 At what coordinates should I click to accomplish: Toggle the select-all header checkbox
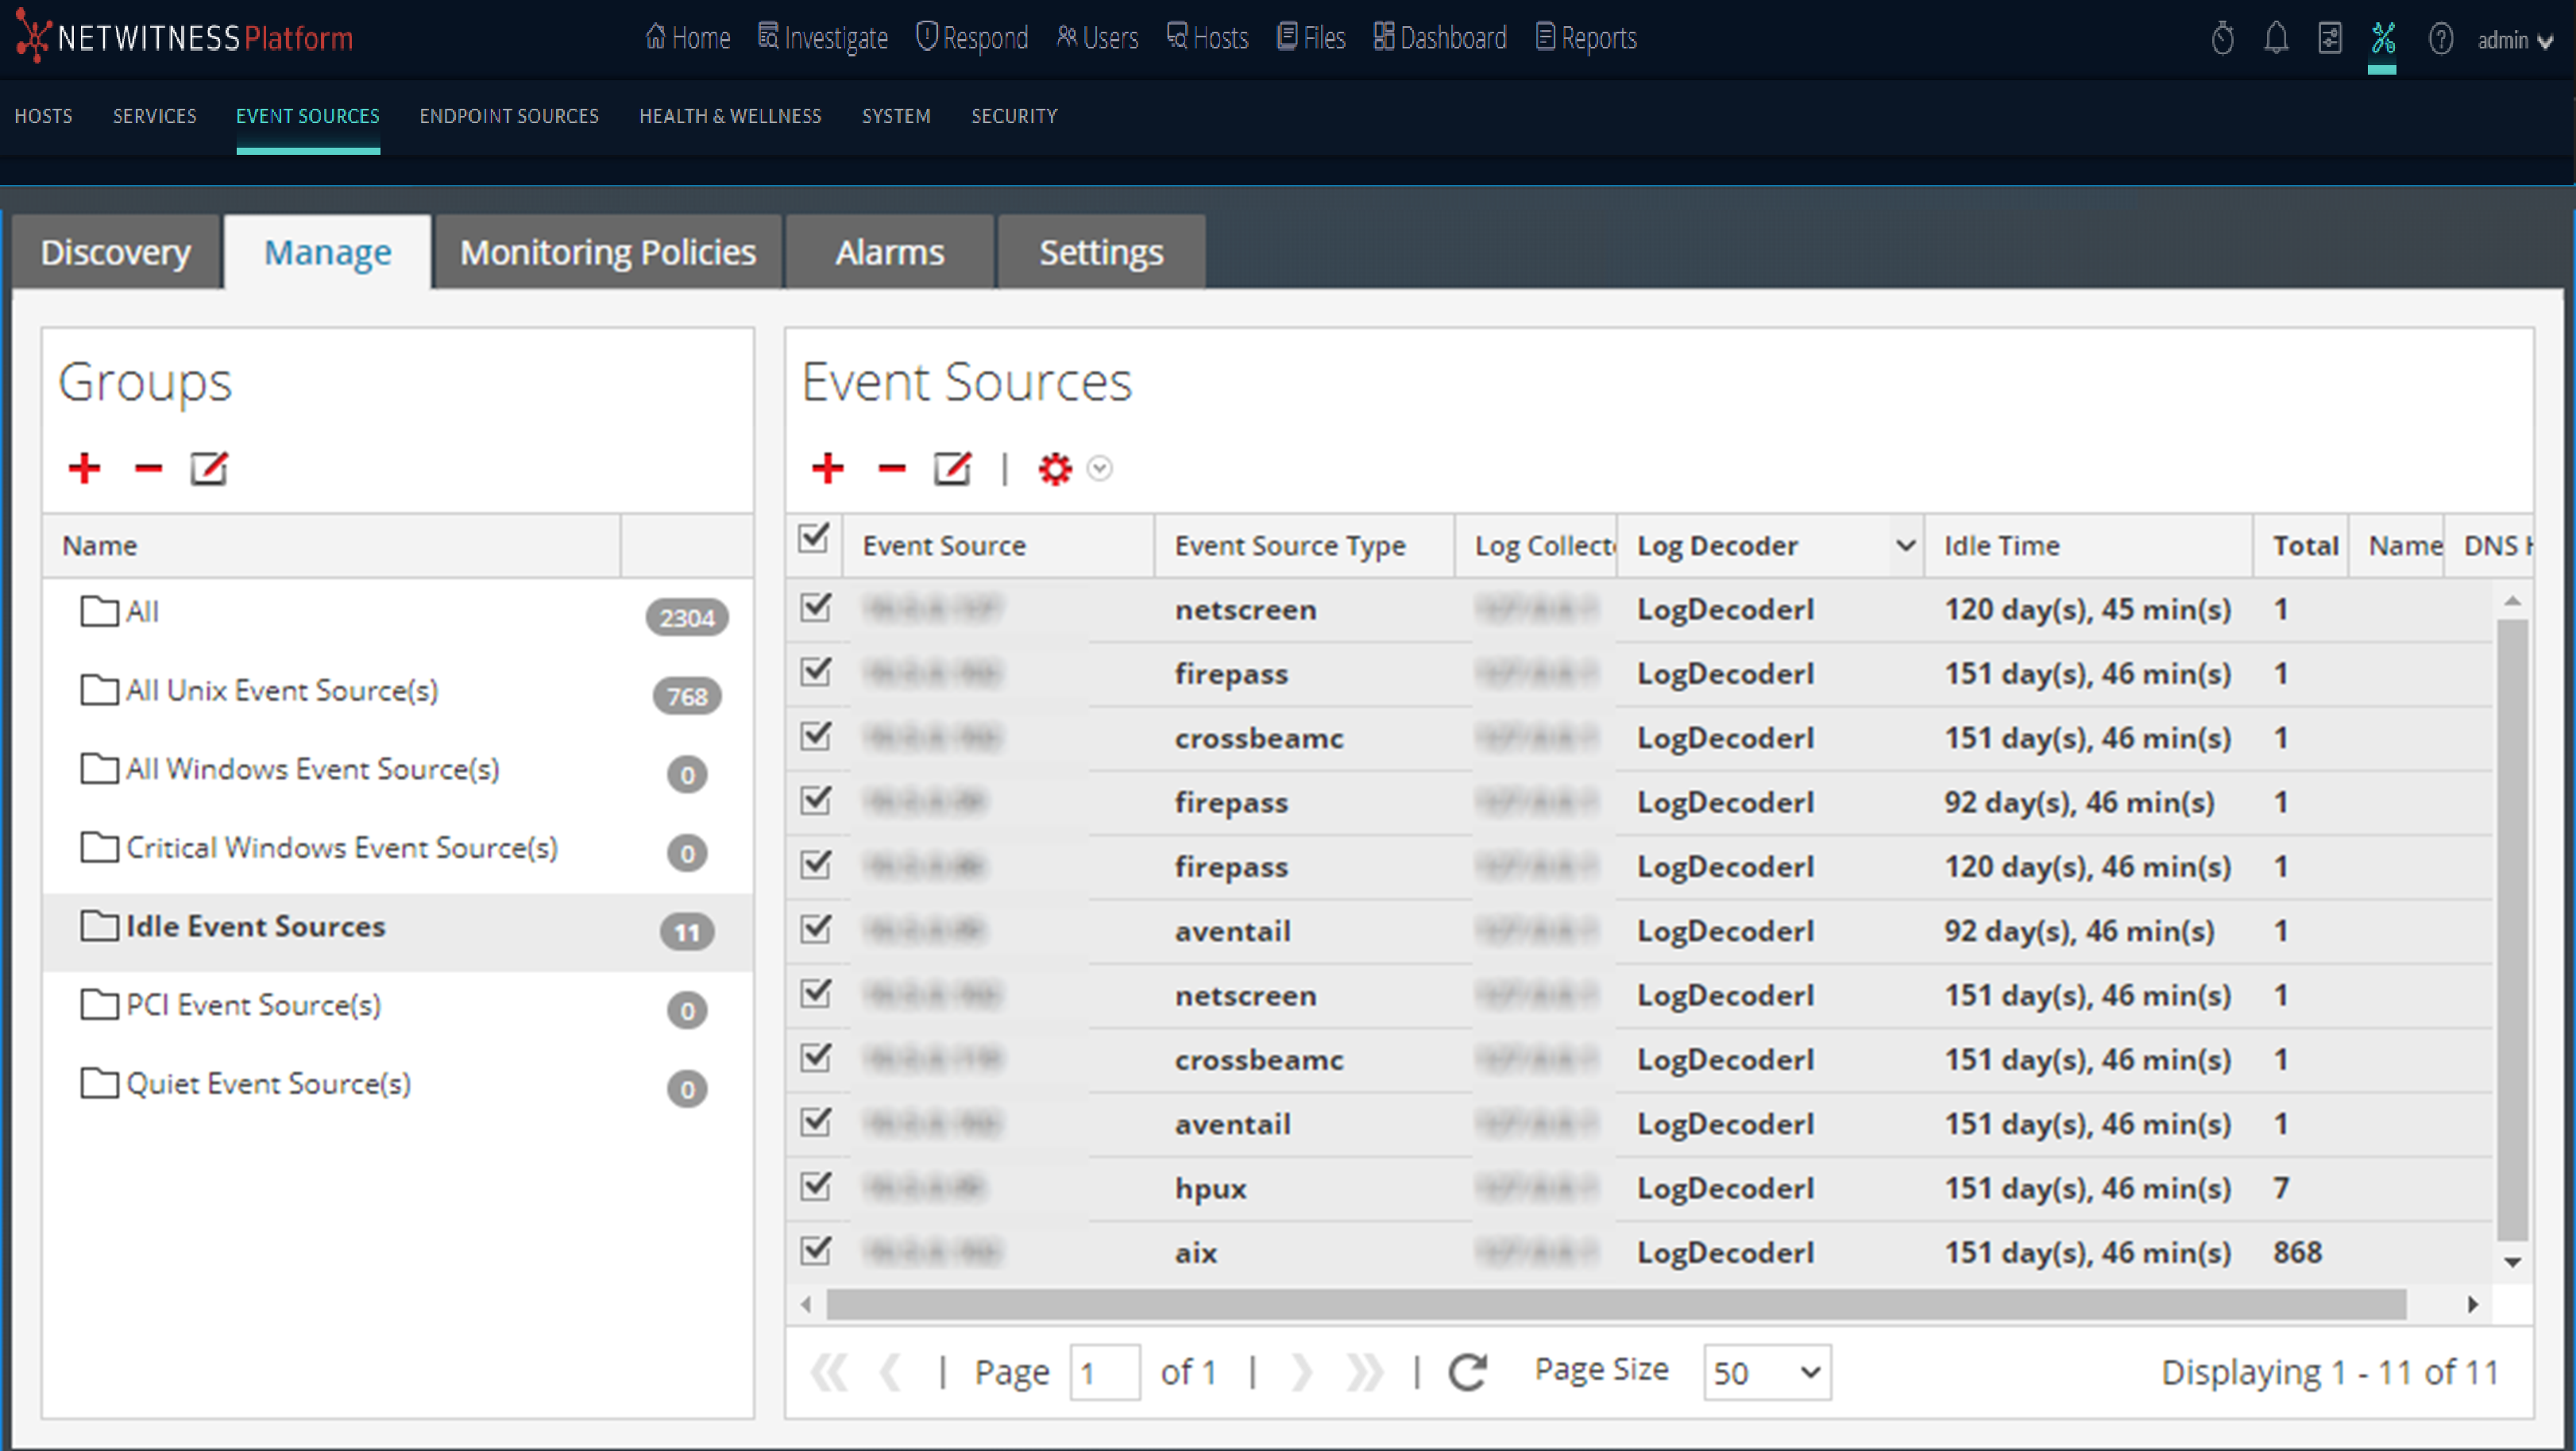pyautogui.click(x=814, y=538)
